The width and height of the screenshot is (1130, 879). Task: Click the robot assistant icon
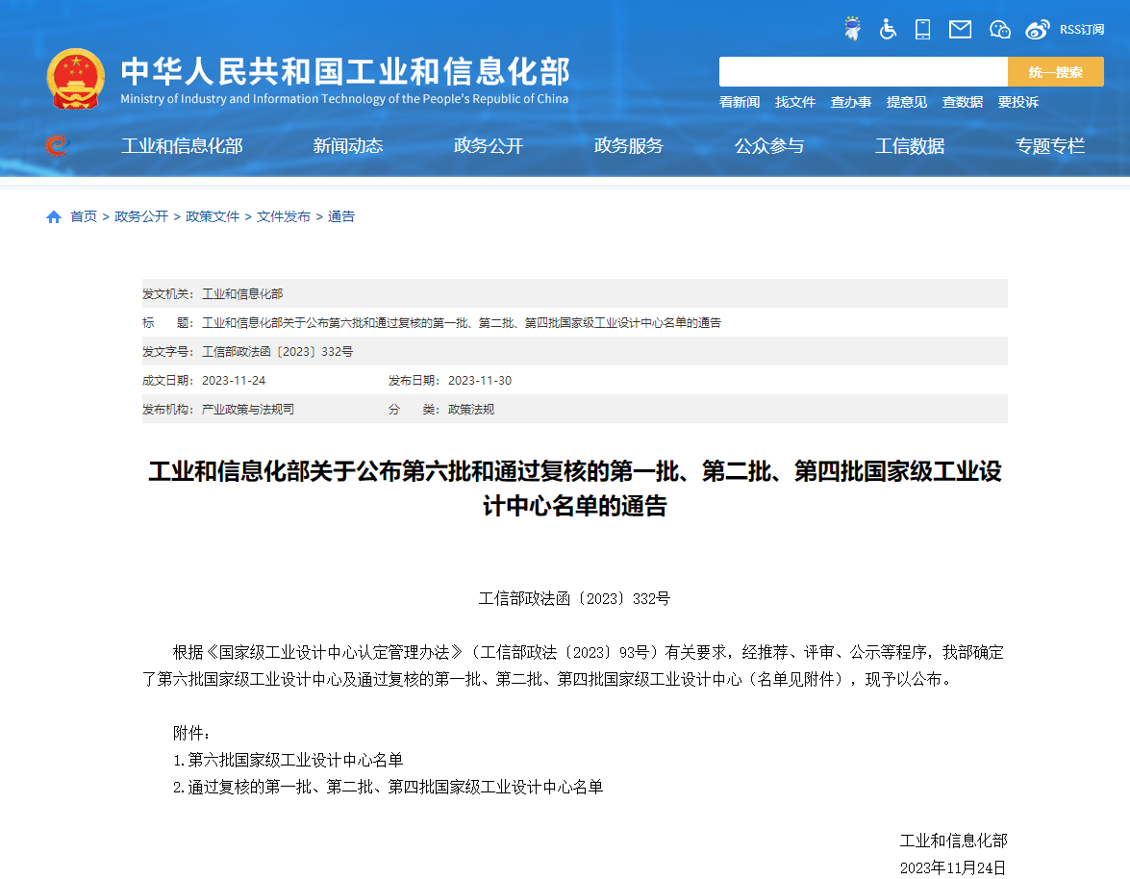pyautogui.click(x=852, y=29)
